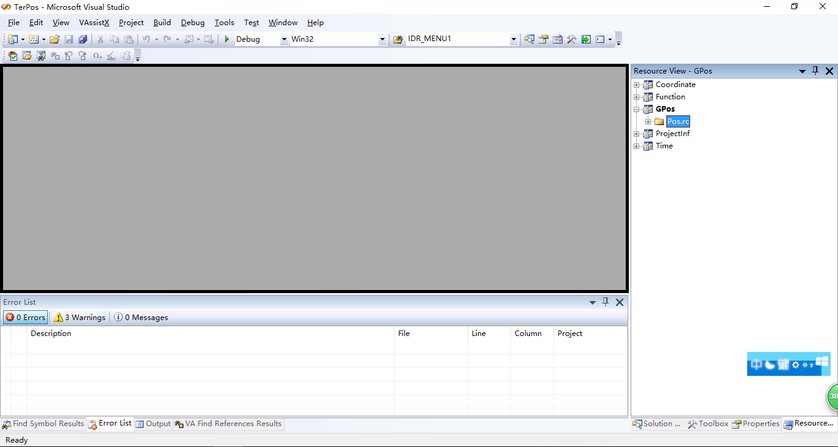
Task: Click VAssistX Find References binoculars icon
Action: 55,56
